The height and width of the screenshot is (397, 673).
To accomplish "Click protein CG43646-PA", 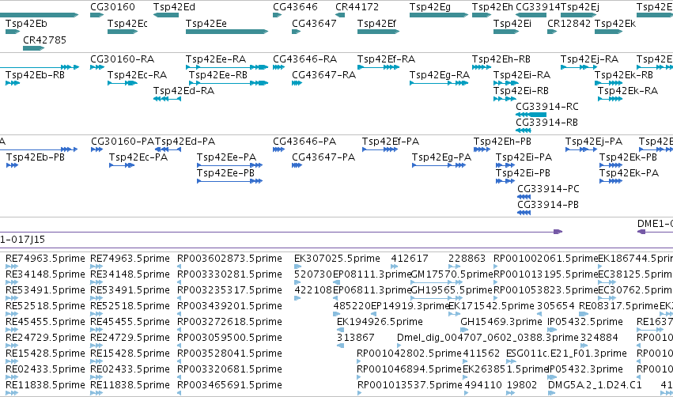I will point(304,142).
